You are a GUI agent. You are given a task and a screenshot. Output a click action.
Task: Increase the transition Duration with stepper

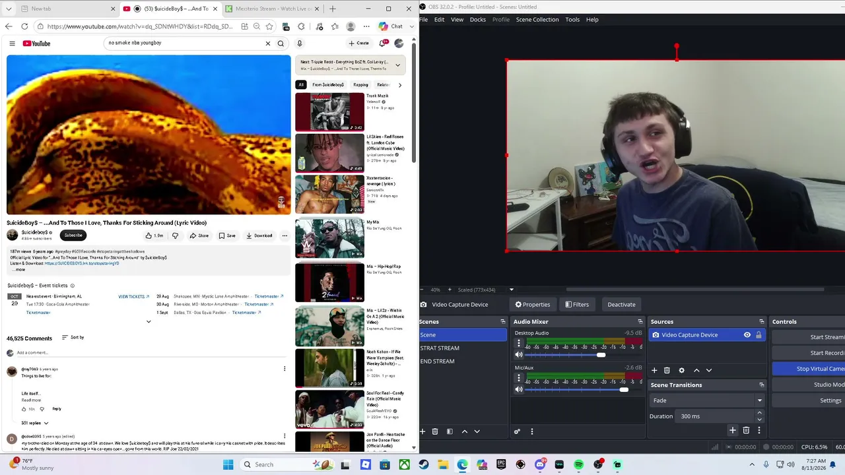[759, 414]
